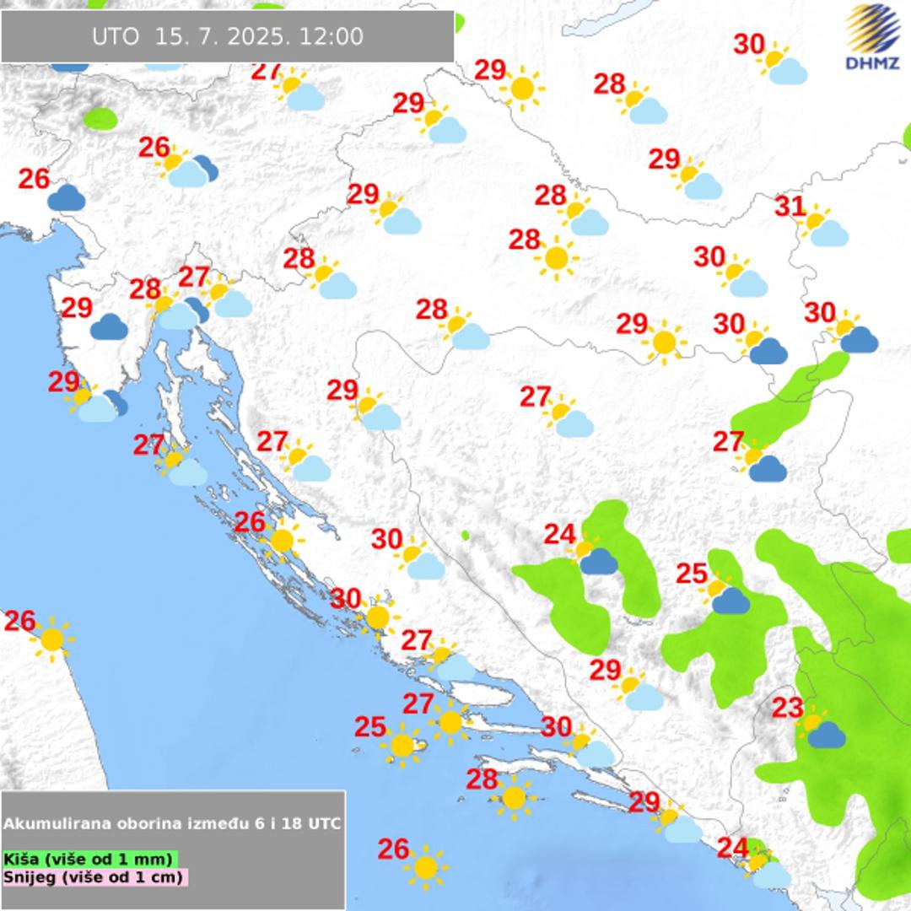Click the full sun icon beside 30

(377, 617)
